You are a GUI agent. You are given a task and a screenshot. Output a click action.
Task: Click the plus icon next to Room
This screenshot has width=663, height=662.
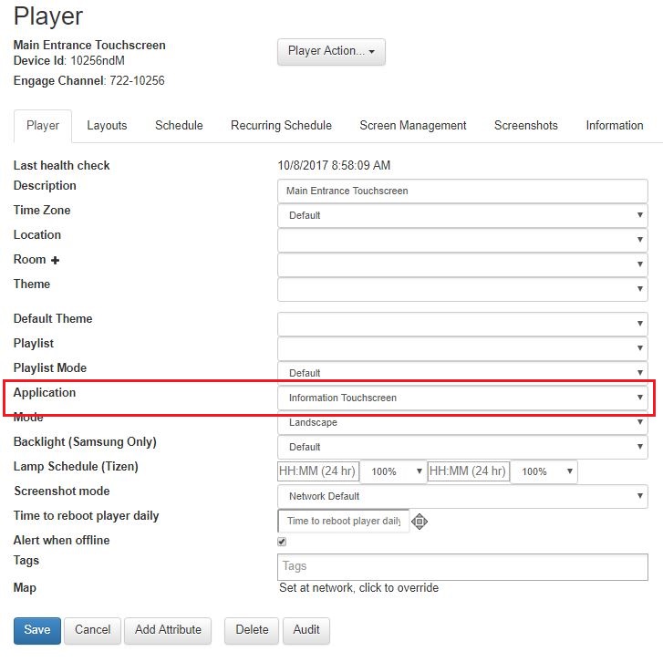pyautogui.click(x=56, y=260)
